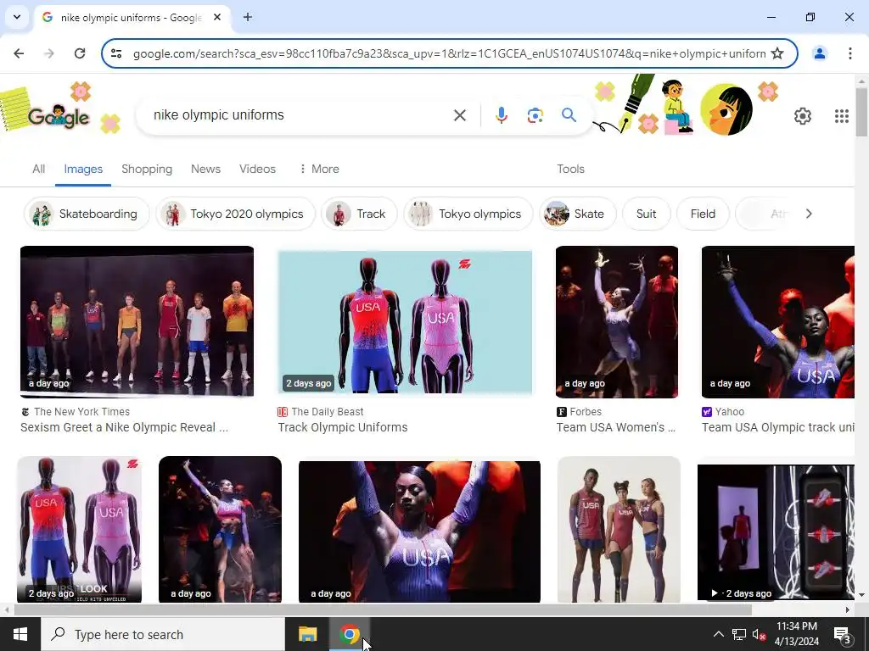Clear the search box text
869x651 pixels.
[x=459, y=115]
